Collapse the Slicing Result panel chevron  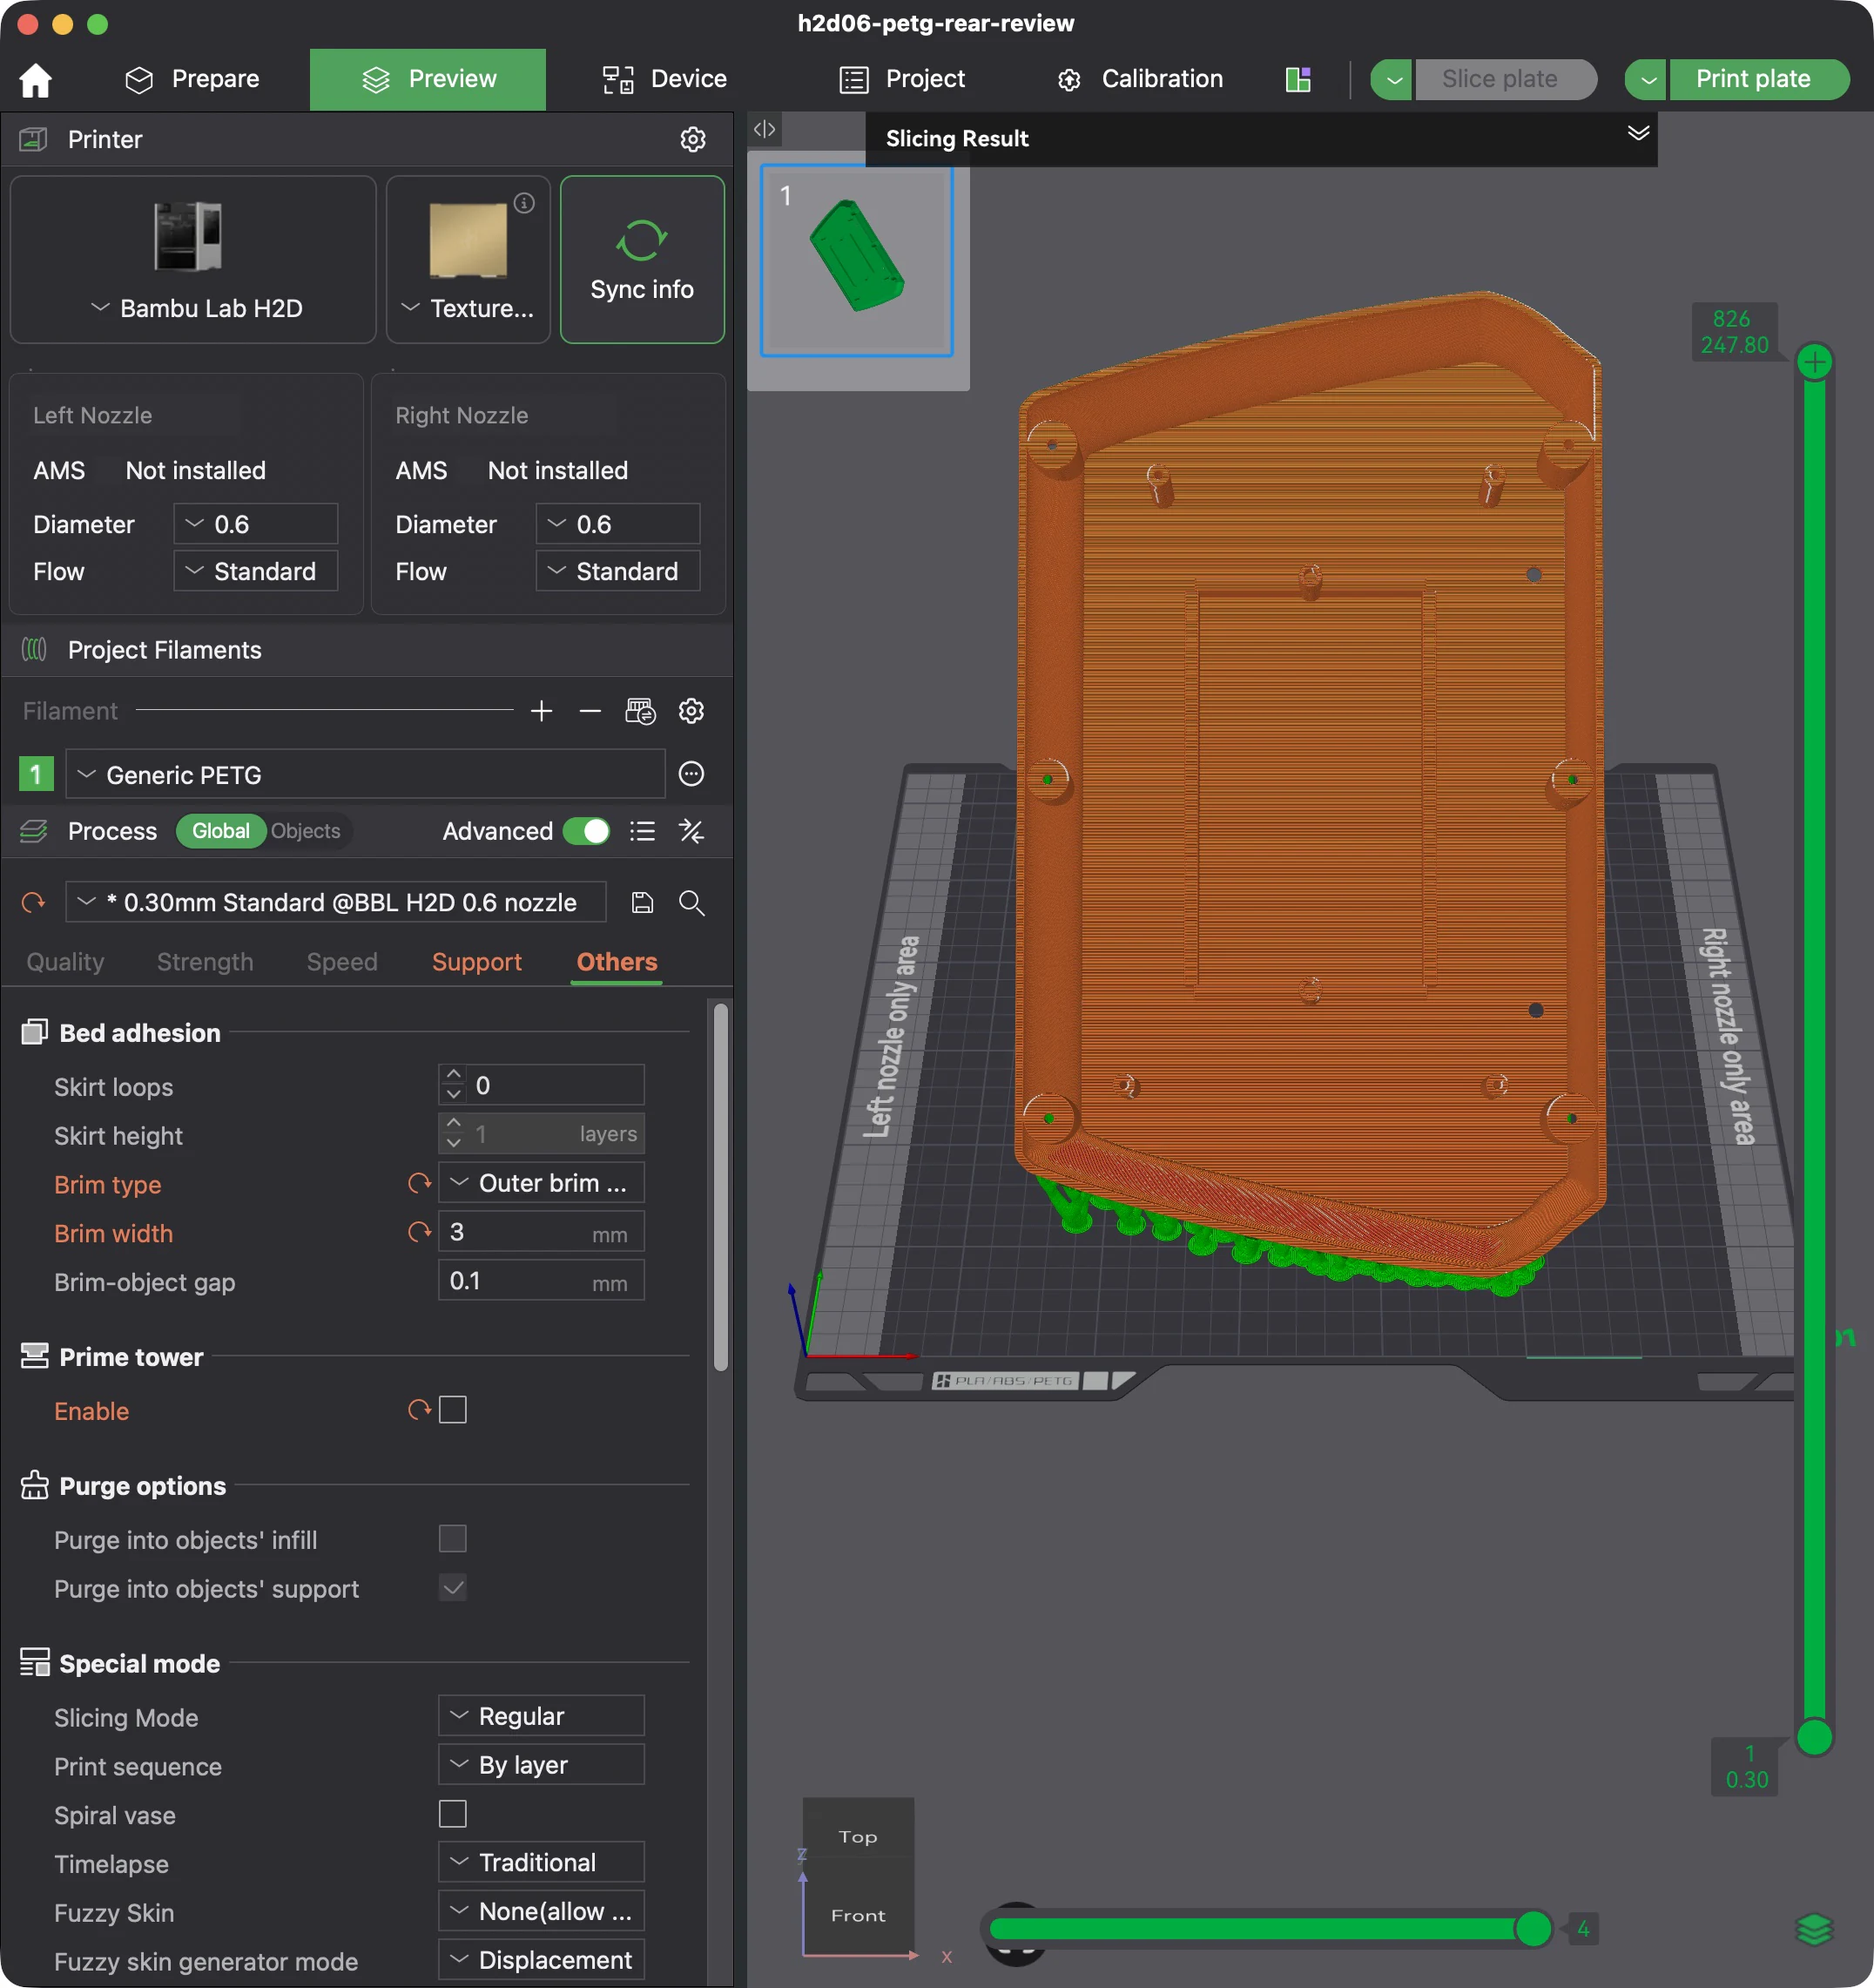[1638, 134]
